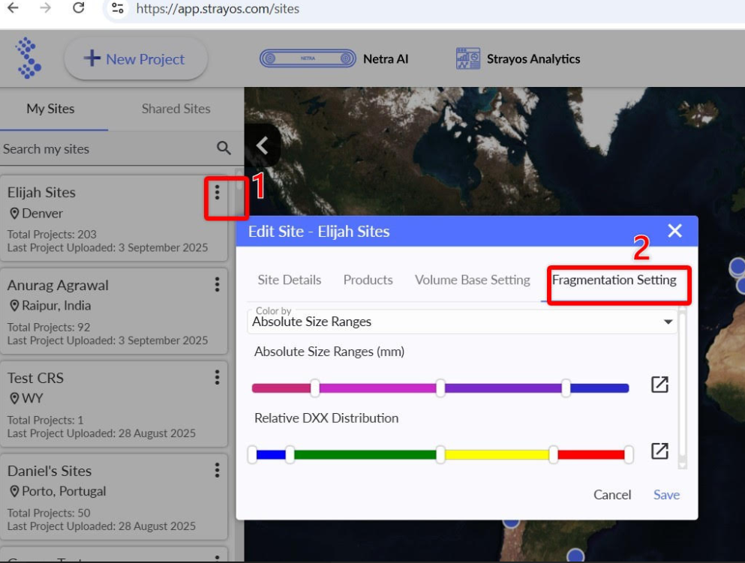Open the Products tab
The width and height of the screenshot is (745, 563).
368,280
